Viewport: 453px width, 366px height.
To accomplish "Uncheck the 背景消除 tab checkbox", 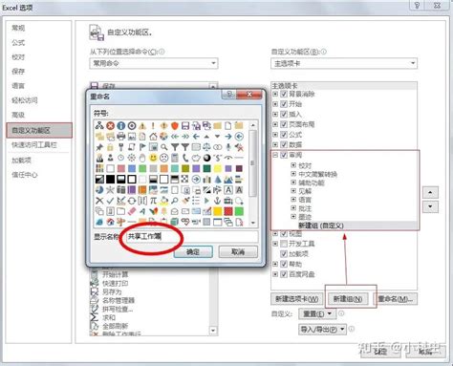I will 284,94.
